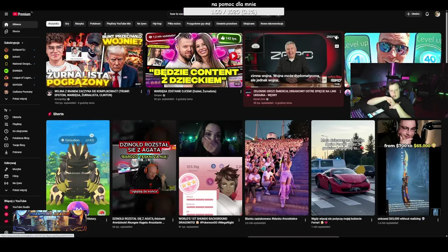This screenshot has height=252, width=448.
Task: Open the League of Legends subscription channel
Action: (x=20, y=78)
